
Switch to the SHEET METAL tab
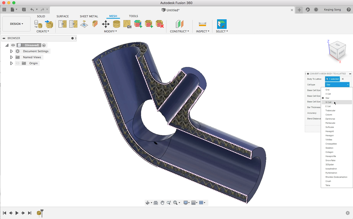[x=89, y=16]
